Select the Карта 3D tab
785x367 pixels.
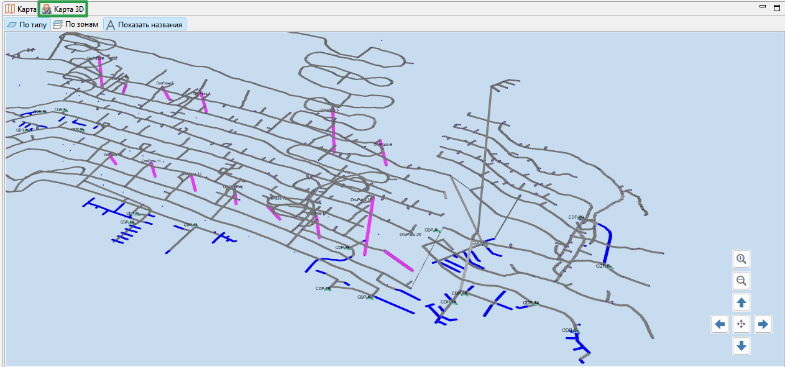pos(63,9)
